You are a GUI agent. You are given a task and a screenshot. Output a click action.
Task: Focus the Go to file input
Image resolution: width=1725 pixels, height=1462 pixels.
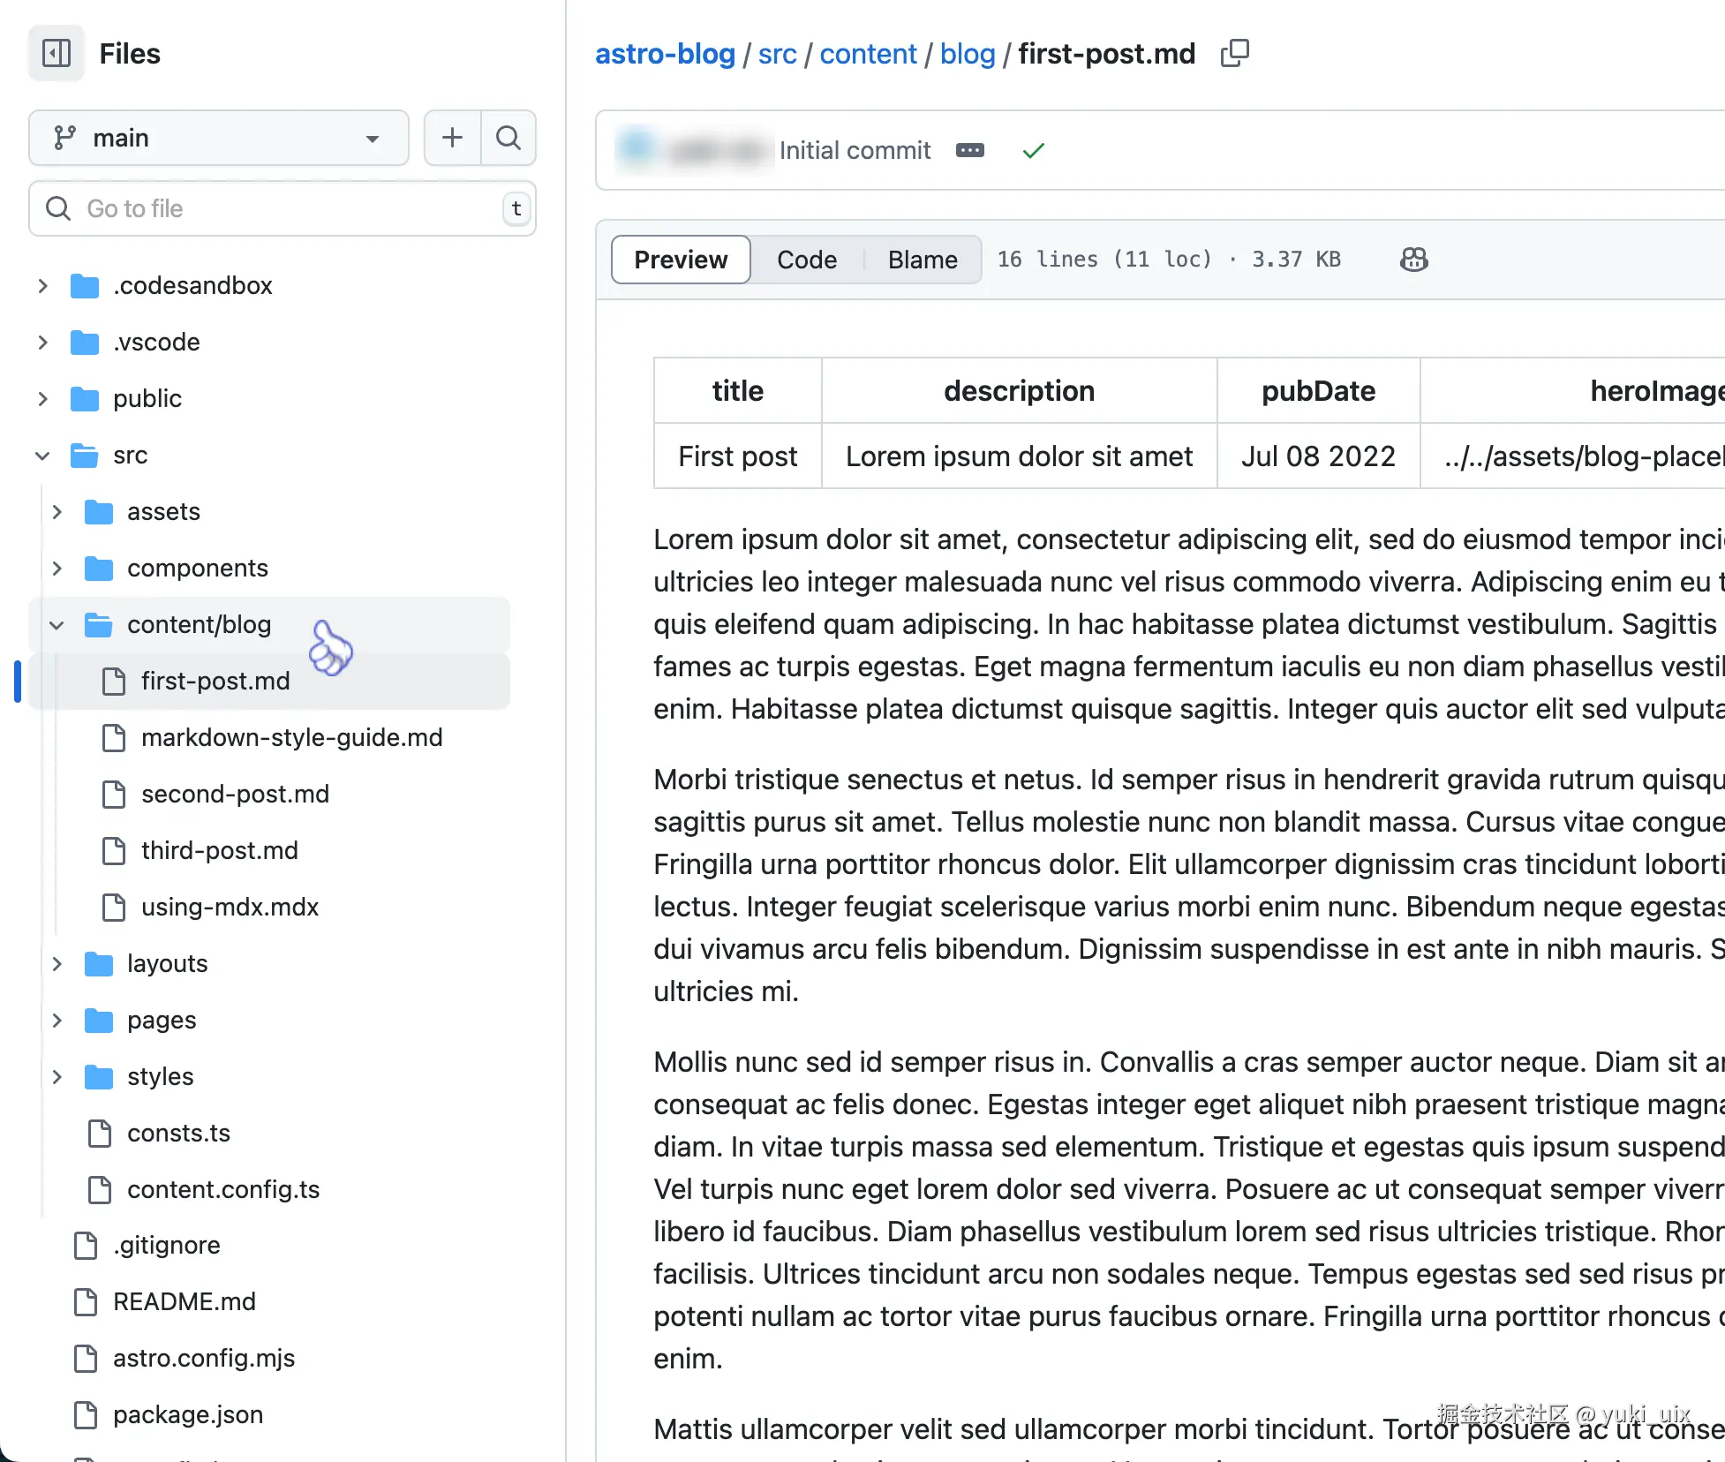point(282,208)
